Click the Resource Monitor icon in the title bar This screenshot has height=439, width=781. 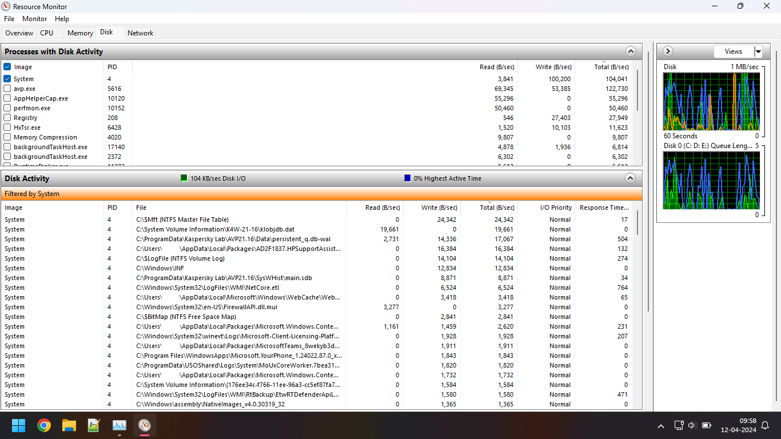[x=6, y=6]
